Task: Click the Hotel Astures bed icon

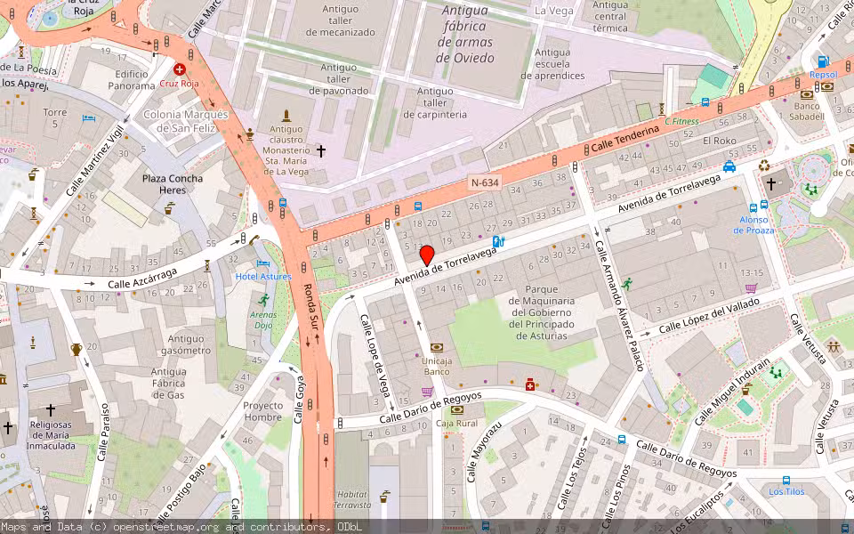Action: pos(263,263)
